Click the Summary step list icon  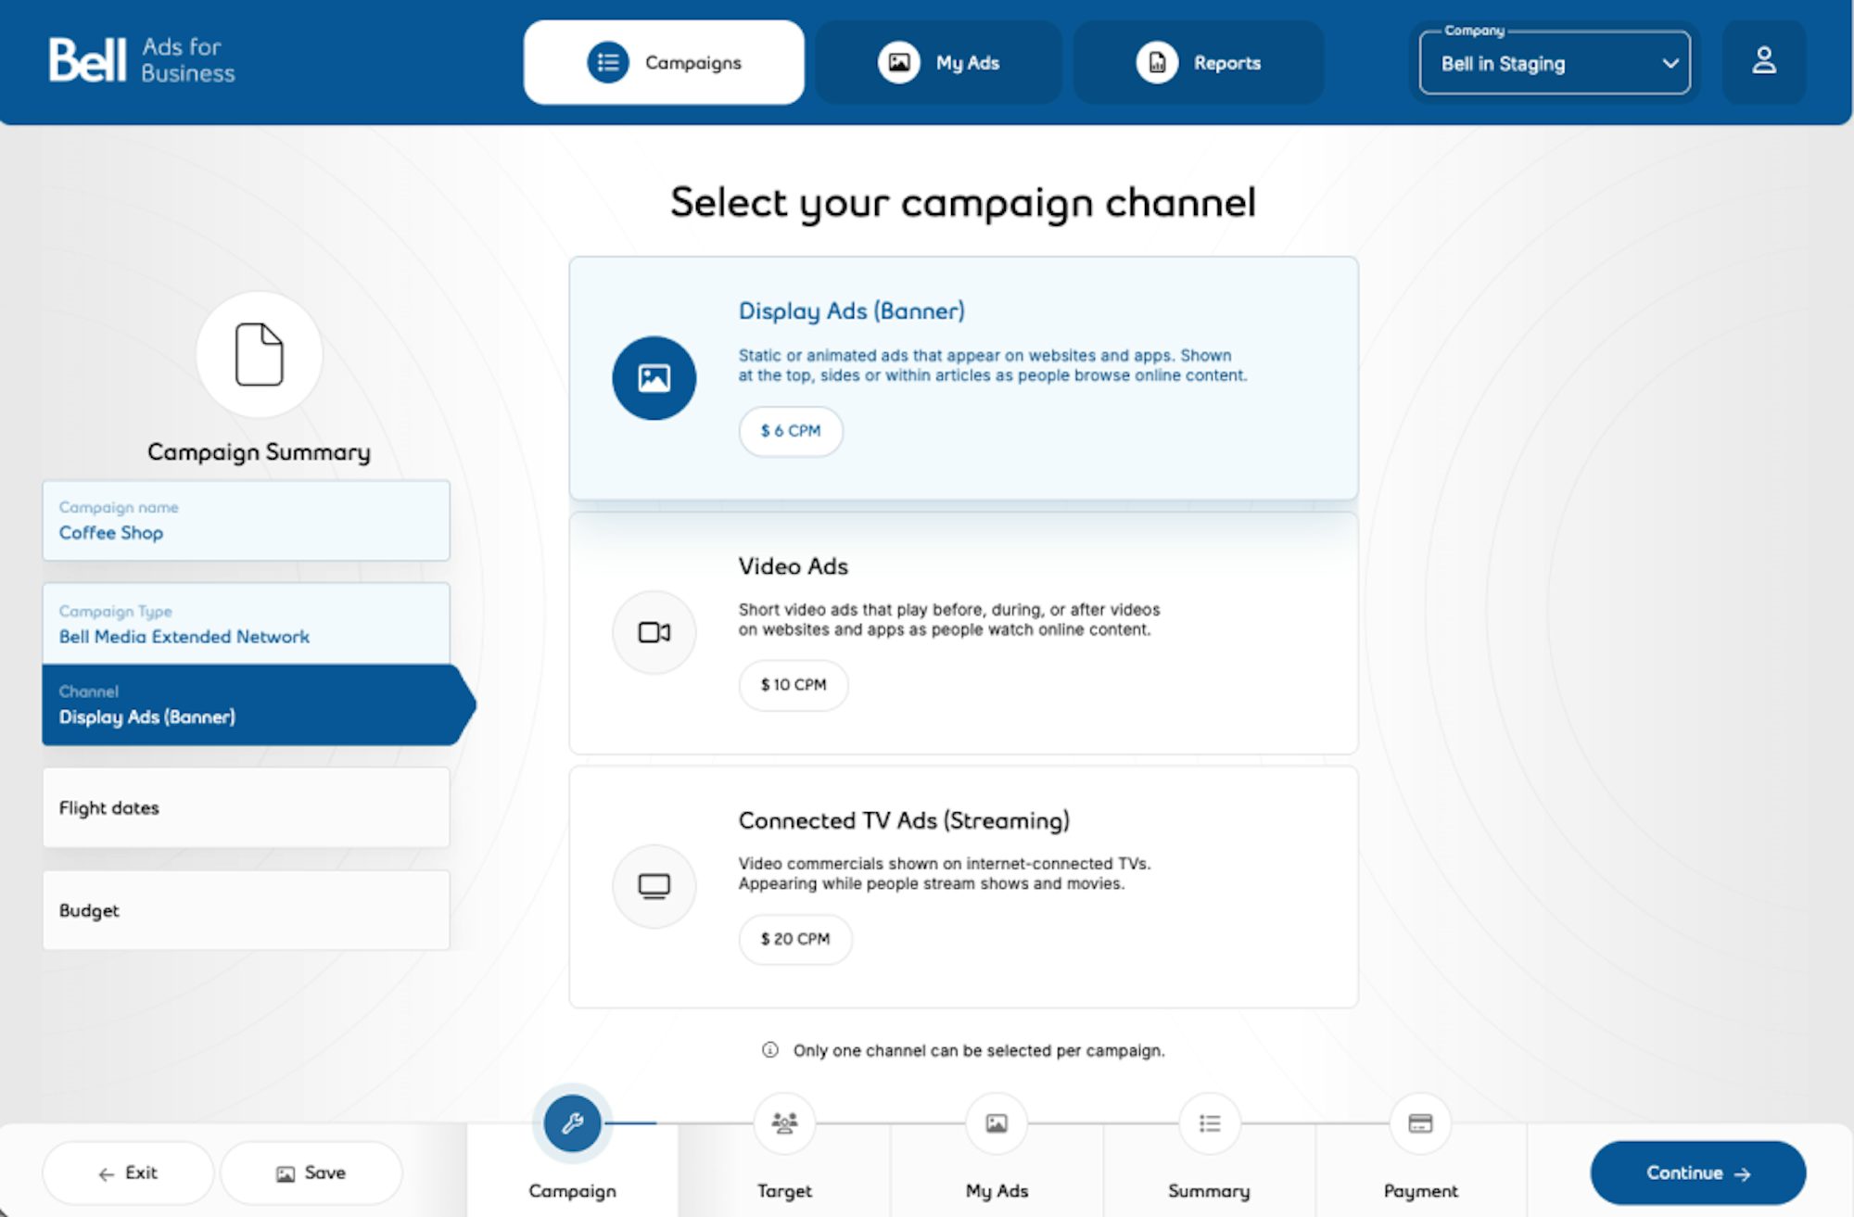tap(1209, 1123)
